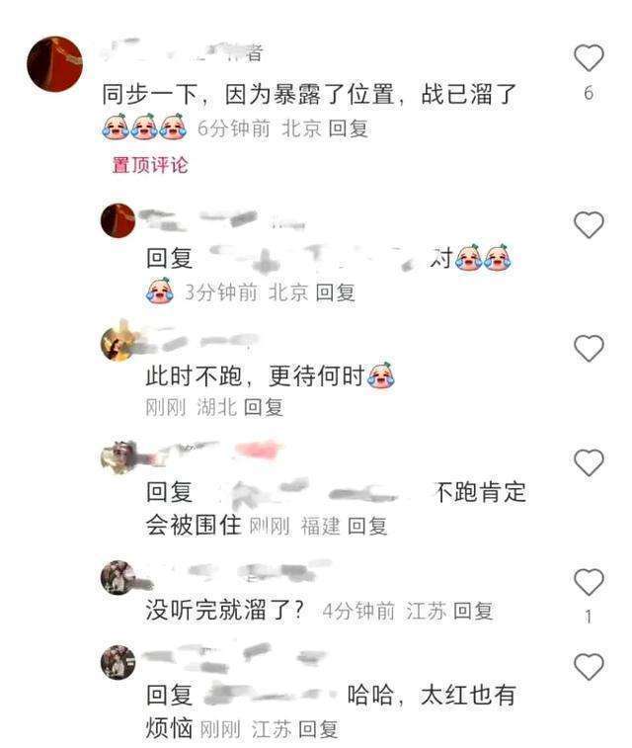
Task: Open the small red avatar on the 对 reply
Action: click(118, 220)
